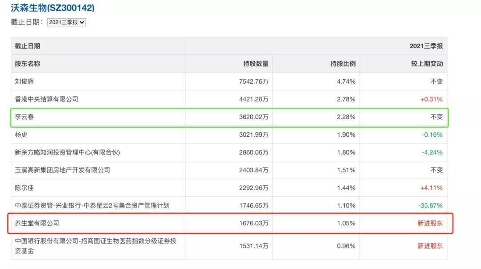The height and width of the screenshot is (269, 481).
Task: Click the 股东名称 column header
Action: tap(28, 64)
